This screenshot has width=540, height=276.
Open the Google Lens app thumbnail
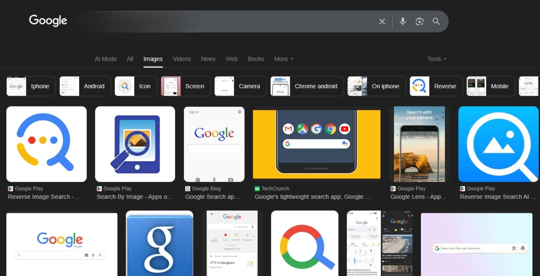[x=419, y=144]
